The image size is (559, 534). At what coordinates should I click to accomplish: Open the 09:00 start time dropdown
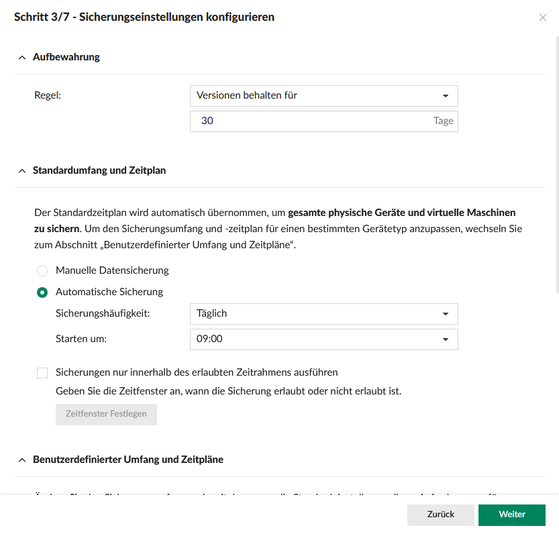315,339
